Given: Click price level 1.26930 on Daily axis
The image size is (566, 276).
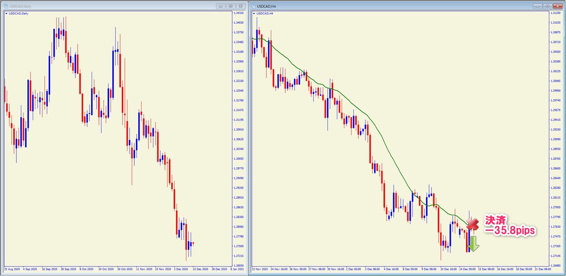Looking at the screenshot, I should click(239, 266).
